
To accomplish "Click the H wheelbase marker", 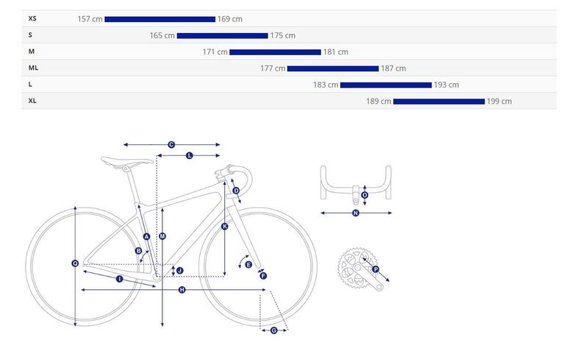I will click(182, 290).
